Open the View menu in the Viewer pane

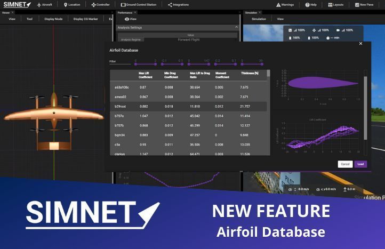pos(12,19)
